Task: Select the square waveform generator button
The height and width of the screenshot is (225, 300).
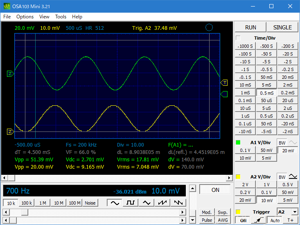Action: point(131,203)
